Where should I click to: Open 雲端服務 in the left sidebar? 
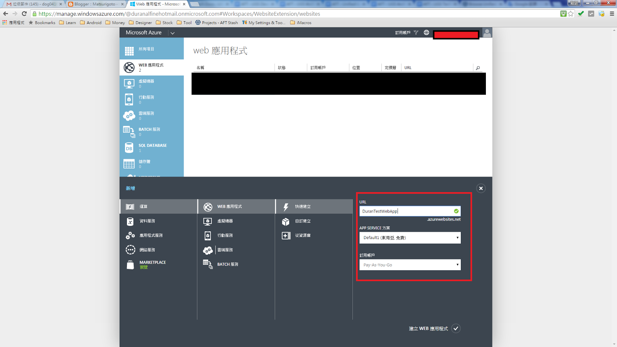tap(152, 116)
